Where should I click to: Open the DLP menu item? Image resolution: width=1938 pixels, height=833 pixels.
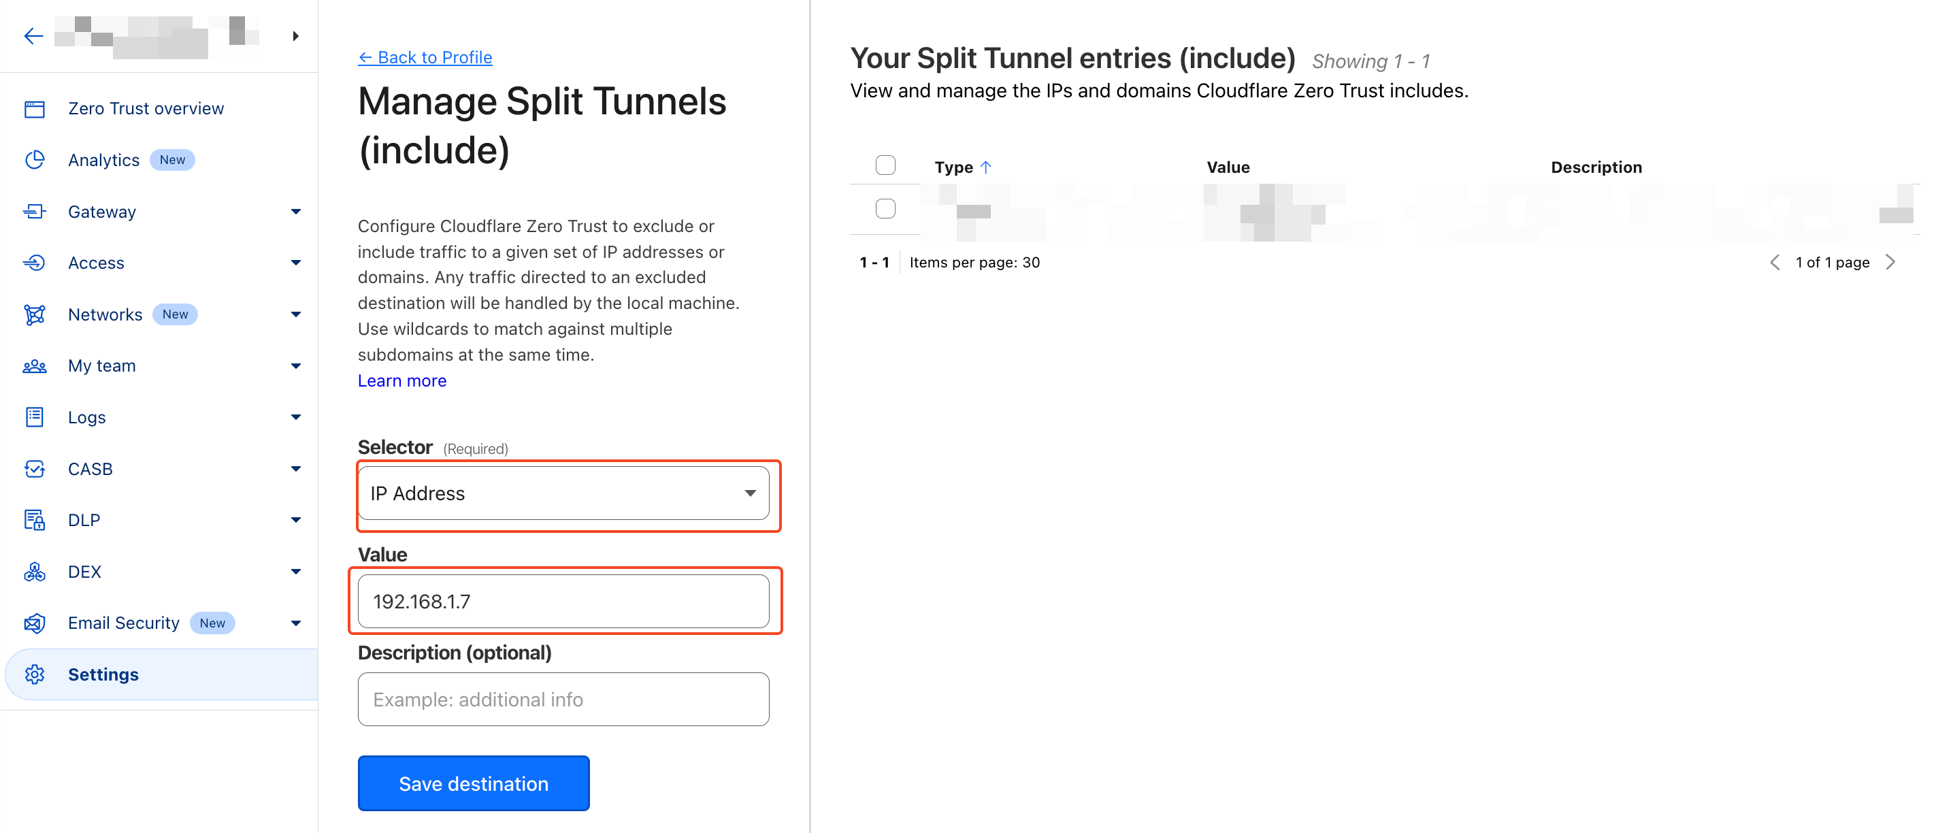(84, 520)
